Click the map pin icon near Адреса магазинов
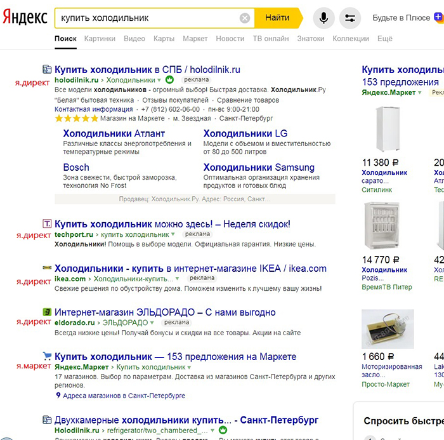Screen dimensions: 444x440 click(x=58, y=395)
